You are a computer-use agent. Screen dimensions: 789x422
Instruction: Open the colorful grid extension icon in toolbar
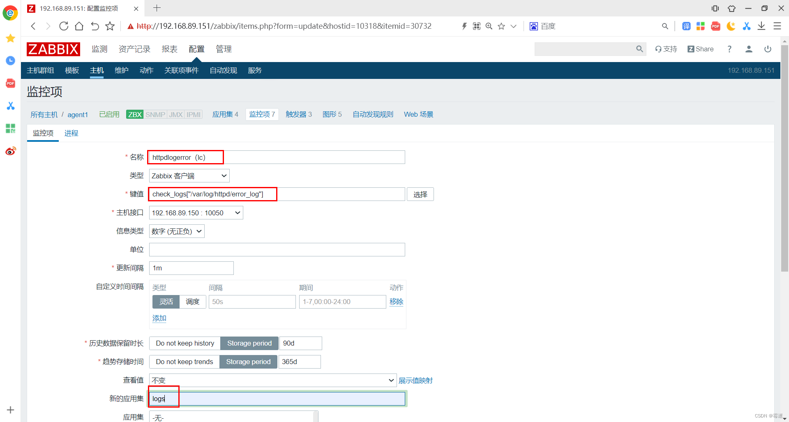coord(701,26)
